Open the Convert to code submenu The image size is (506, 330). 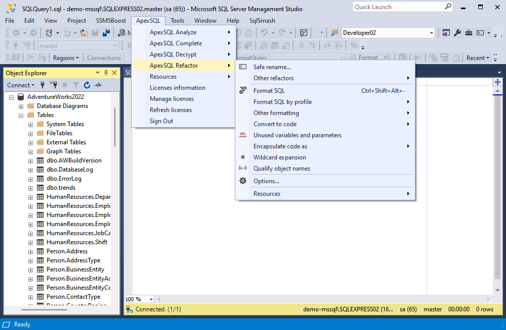click(x=325, y=124)
